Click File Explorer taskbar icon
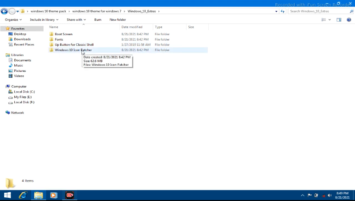Viewport: 355px width, 201px height. point(38,195)
